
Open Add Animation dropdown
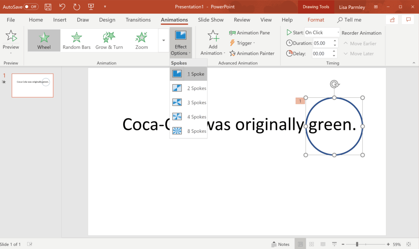coord(213,43)
